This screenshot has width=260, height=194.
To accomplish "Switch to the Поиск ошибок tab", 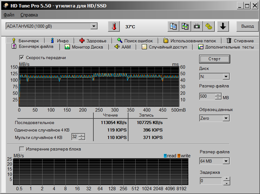I will pyautogui.click(x=135, y=41).
